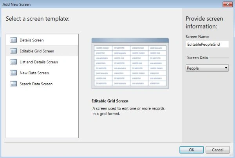
Task: Select the Details Screen template icon
Action: [x=13, y=40]
